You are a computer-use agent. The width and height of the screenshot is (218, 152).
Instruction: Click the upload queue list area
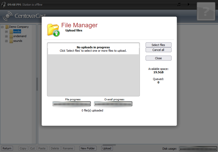(x=93, y=69)
